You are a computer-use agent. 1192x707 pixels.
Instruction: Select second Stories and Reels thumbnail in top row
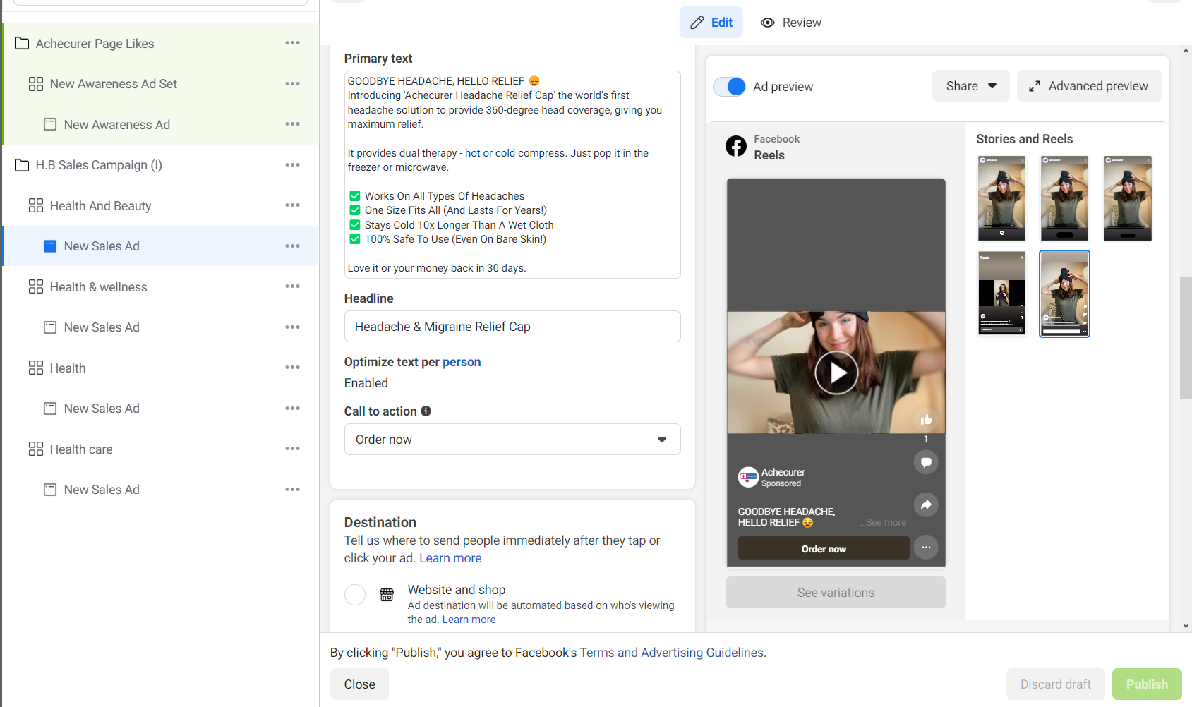point(1064,198)
